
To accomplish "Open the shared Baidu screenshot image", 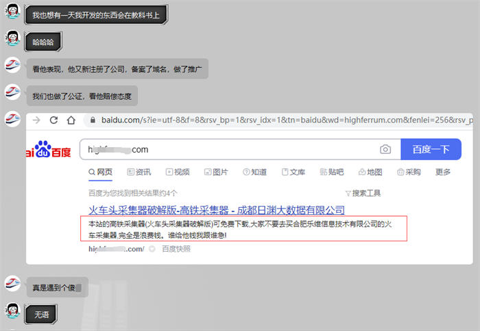I will (250, 189).
